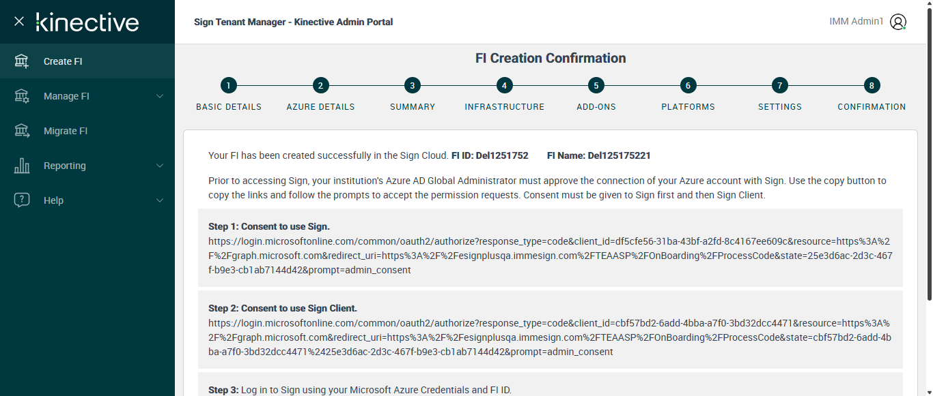Select Migrate FI in sidebar menu
This screenshot has height=396, width=933.
click(x=66, y=131)
